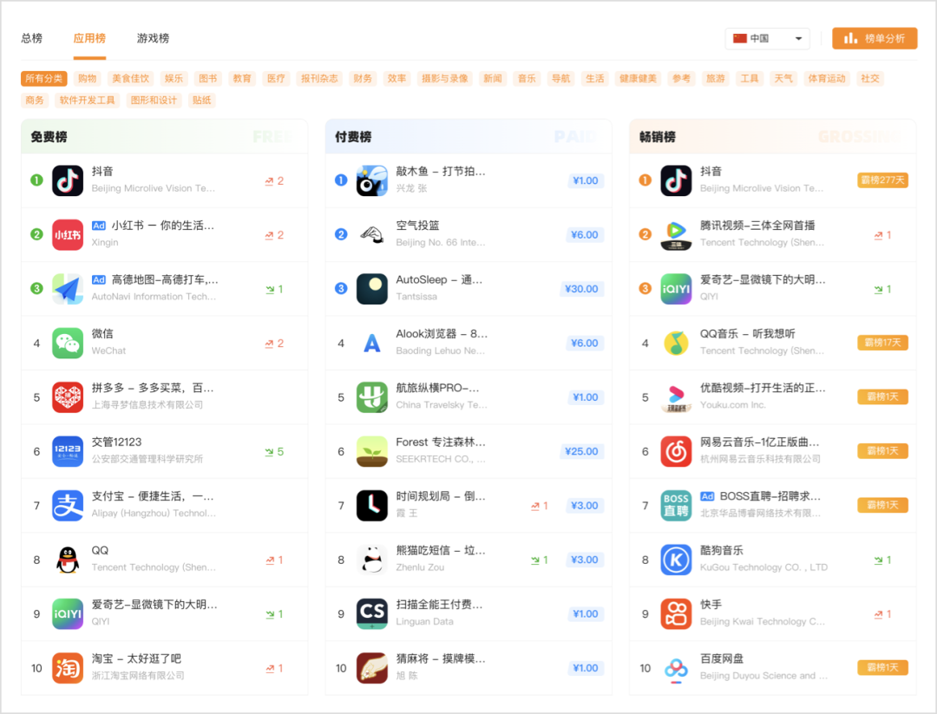Open the 淘宝 app icon
The image size is (937, 714).
(x=68, y=668)
